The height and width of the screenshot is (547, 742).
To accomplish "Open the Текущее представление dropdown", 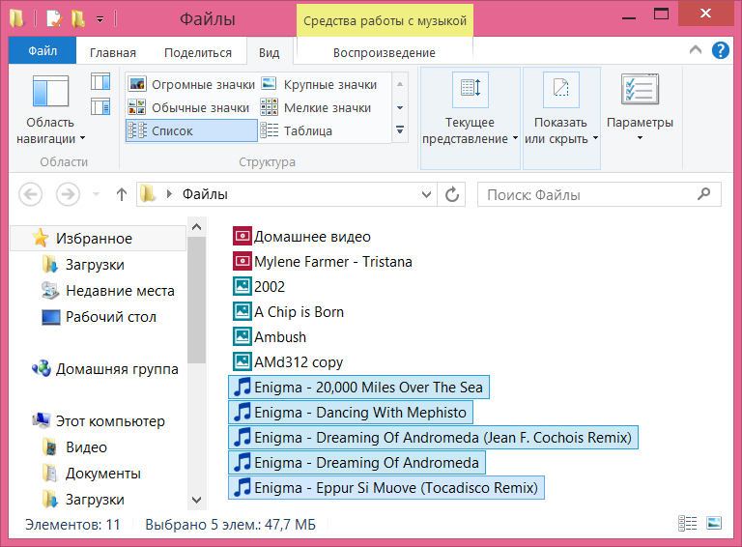I will 470,118.
